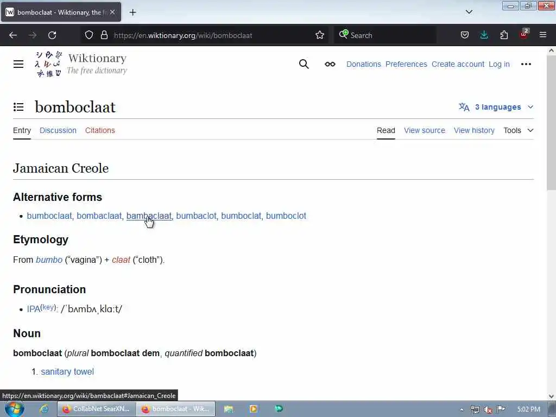Open the list all tabs chevron
This screenshot has width=556, height=417.
click(x=469, y=12)
